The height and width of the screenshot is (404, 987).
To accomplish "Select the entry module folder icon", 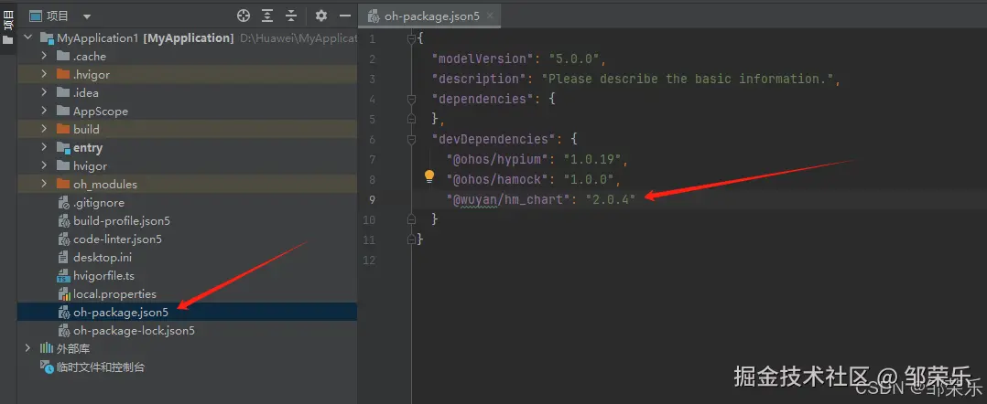I will pos(62,148).
